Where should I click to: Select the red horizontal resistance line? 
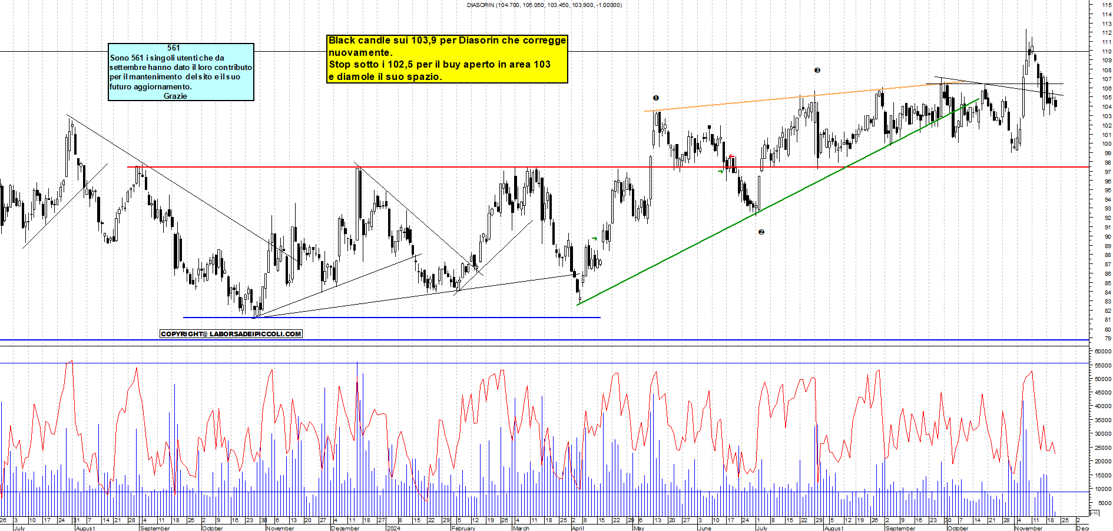point(608,167)
